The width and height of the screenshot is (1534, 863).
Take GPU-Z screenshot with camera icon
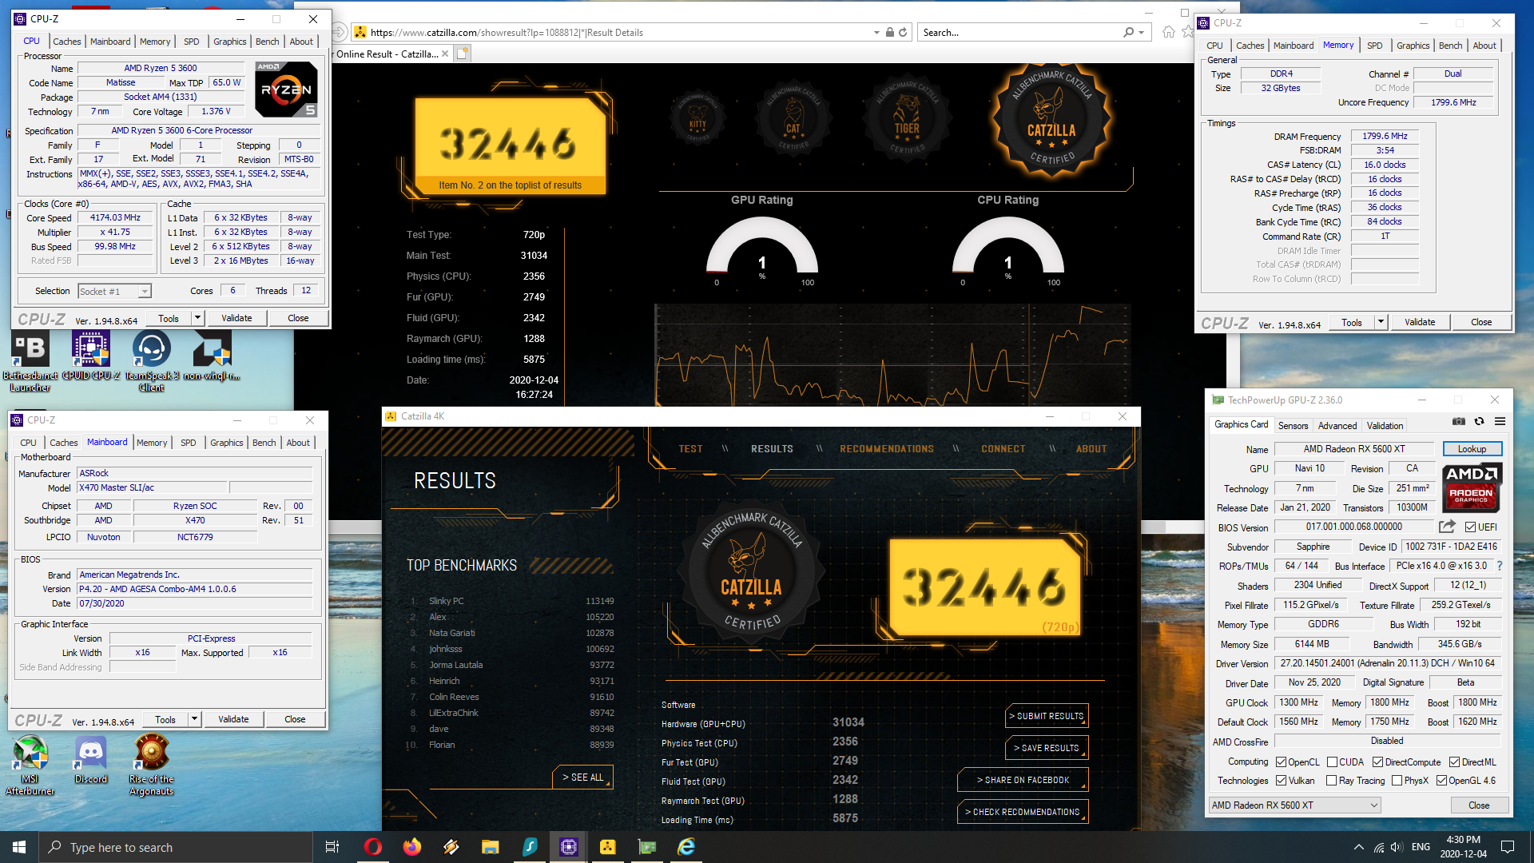click(1458, 422)
